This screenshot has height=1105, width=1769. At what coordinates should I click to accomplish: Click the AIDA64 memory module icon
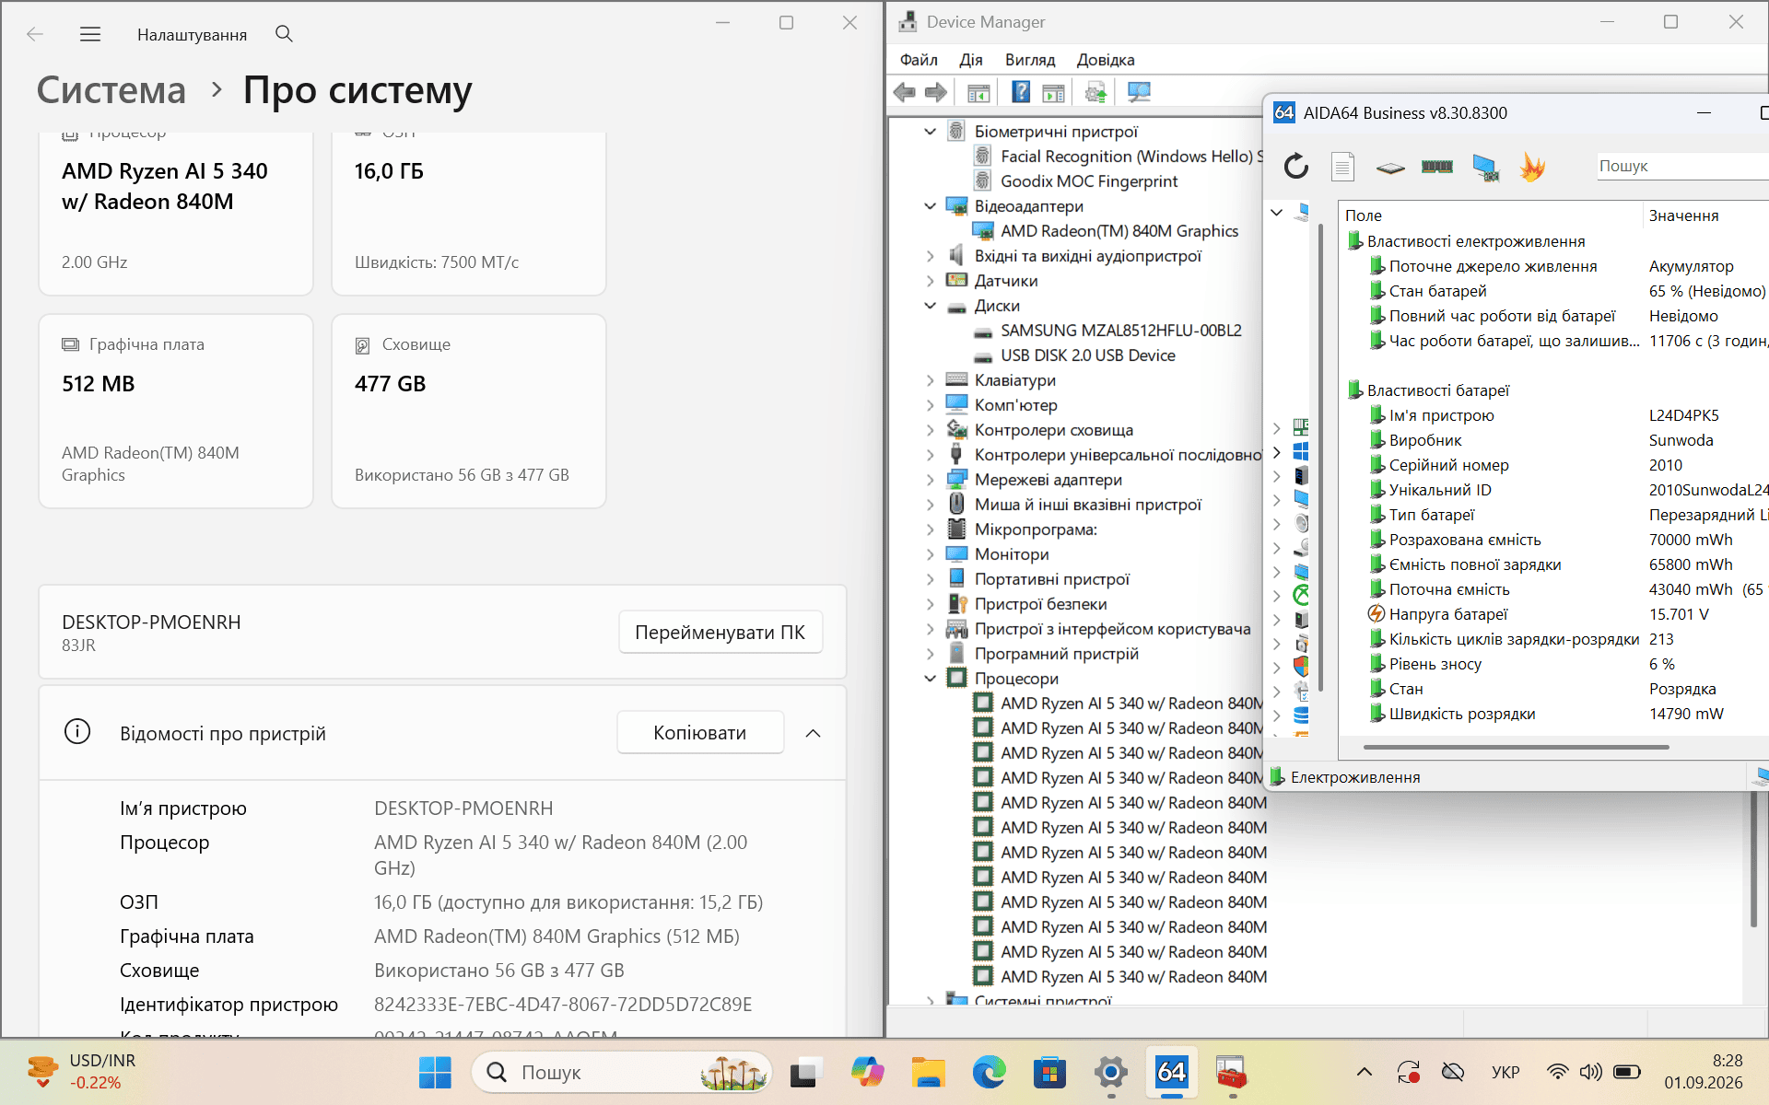pos(1436,167)
